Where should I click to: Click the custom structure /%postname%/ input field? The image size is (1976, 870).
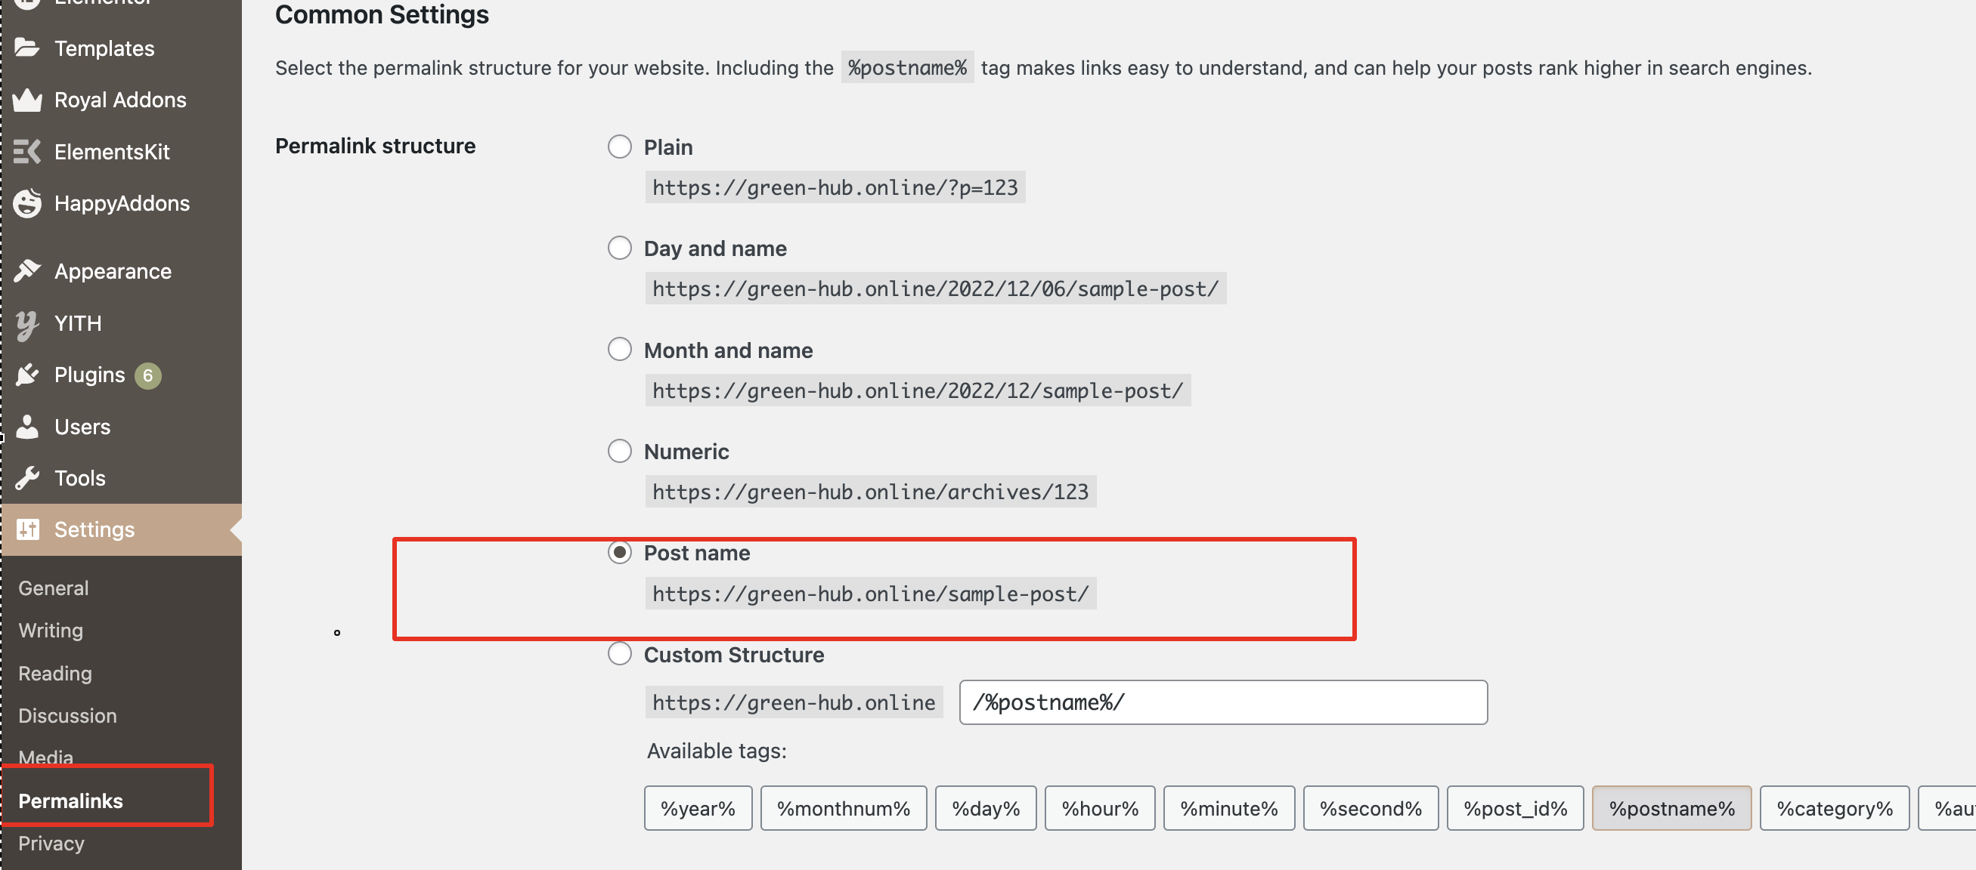(x=1223, y=702)
